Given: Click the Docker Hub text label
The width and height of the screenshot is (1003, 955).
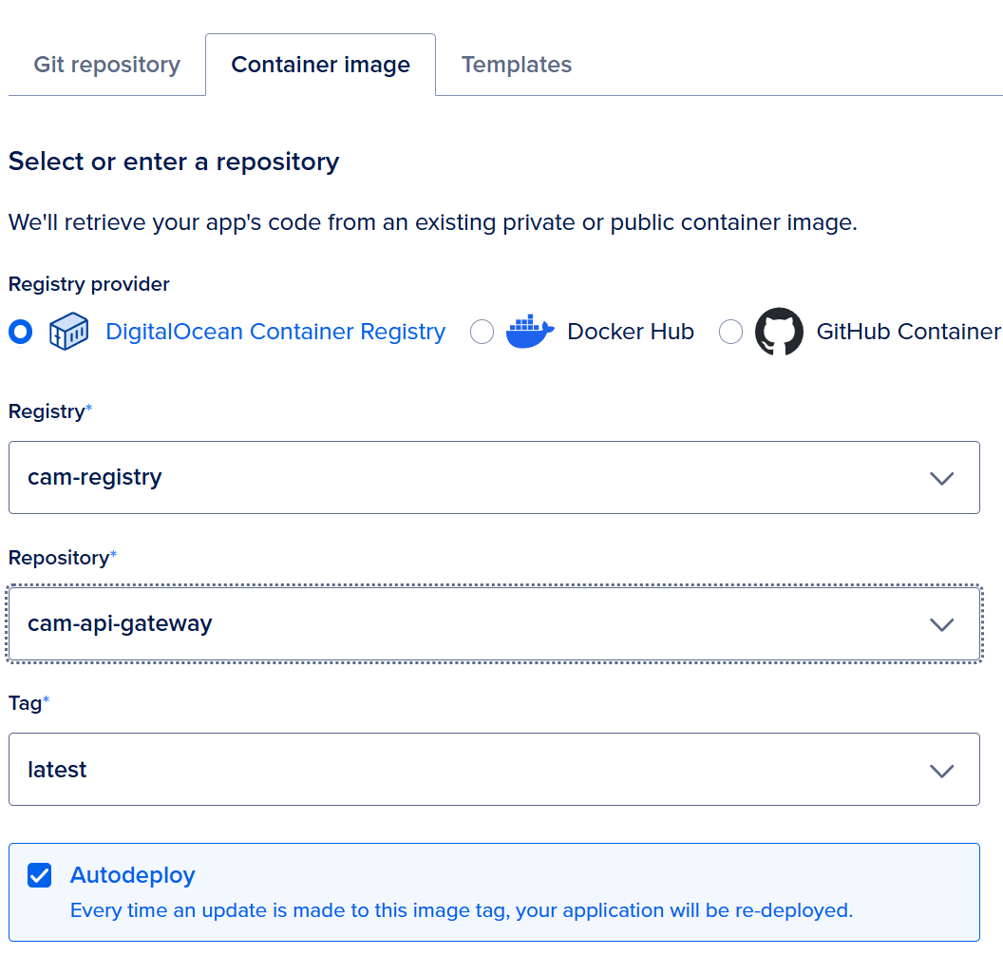Looking at the screenshot, I should point(631,332).
